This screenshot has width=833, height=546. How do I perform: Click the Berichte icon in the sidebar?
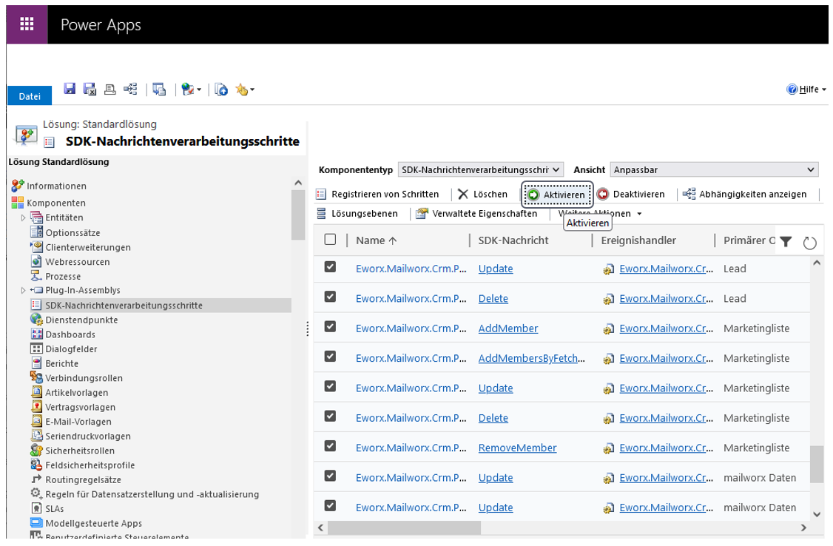[x=37, y=363]
